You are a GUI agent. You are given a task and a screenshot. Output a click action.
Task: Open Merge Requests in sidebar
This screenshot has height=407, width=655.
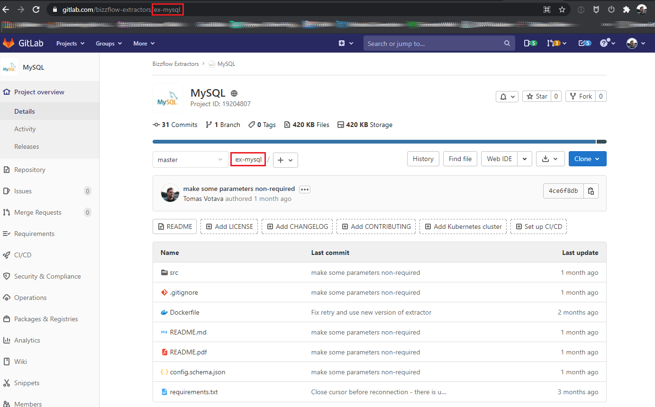(50, 212)
